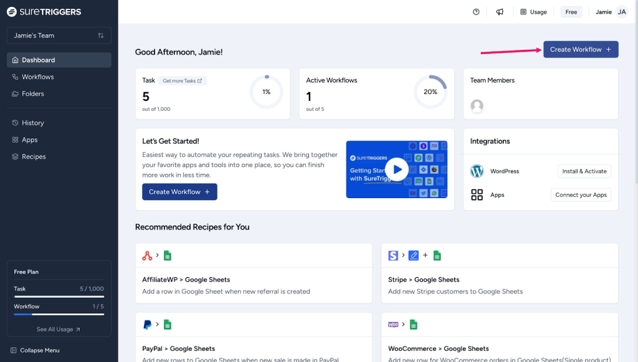This screenshot has width=638, height=362.
Task: Click the top-right Create Workflow button
Action: point(581,49)
